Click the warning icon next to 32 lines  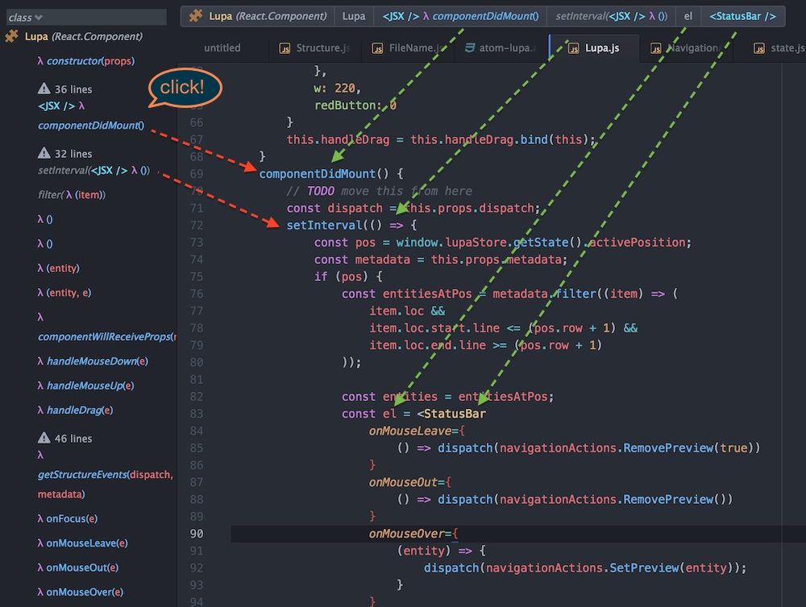pyautogui.click(x=44, y=153)
